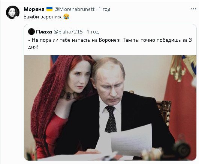Viewport: 199px width, 164px height.
Task: Click the 1 год timestamp after @plaha7215
Action: [x=93, y=32]
